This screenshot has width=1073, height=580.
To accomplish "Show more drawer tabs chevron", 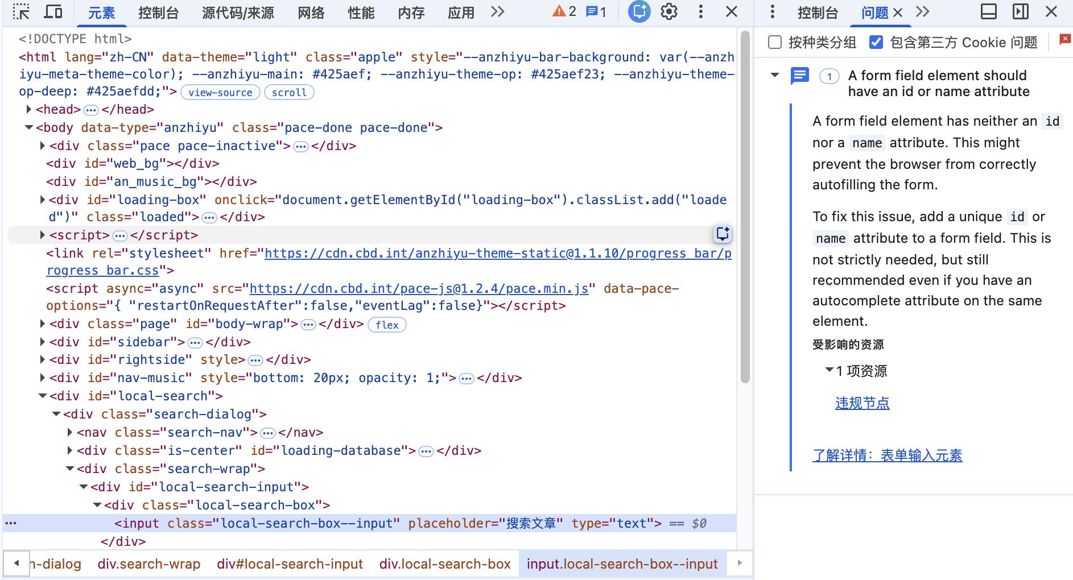I will [923, 12].
